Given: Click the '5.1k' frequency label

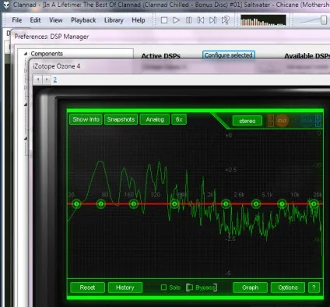Looking at the screenshot, I should pos(267,195).
